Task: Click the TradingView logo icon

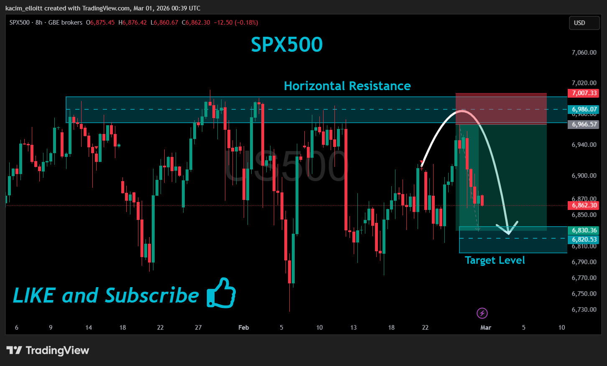Action: tap(14, 350)
